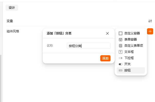Click the 自定义容器 icon in the menu
155x102 pixels.
click(x=121, y=33)
